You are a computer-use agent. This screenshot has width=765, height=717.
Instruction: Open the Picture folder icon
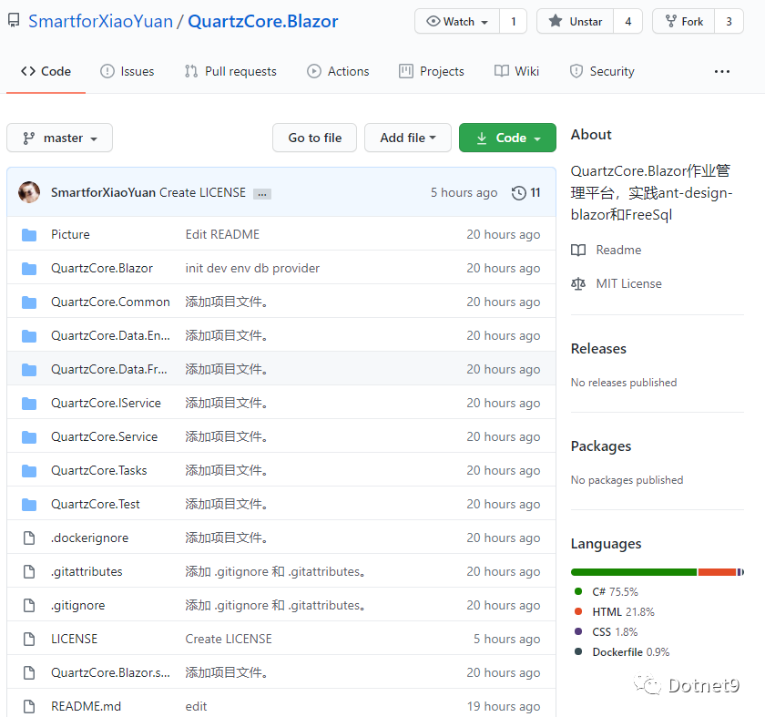tap(29, 235)
